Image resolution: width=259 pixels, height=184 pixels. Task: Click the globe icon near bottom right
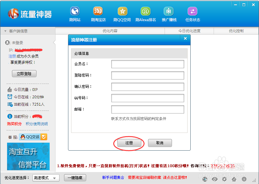tap(205, 179)
